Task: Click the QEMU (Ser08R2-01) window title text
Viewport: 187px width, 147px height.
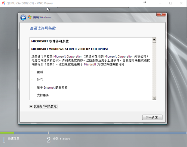Action: 30,3
